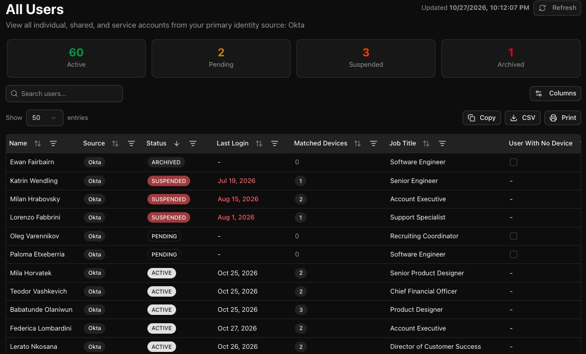Click Lorenzo Fabbrini's SUSPENDED status badge
The image size is (586, 354).
click(169, 217)
